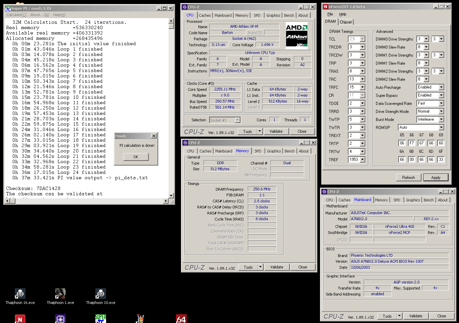This screenshot has height=323, width=459.
Task: Click Close in the top CPU-Z window
Action: [302, 131]
